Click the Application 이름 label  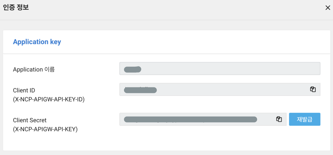click(x=34, y=69)
